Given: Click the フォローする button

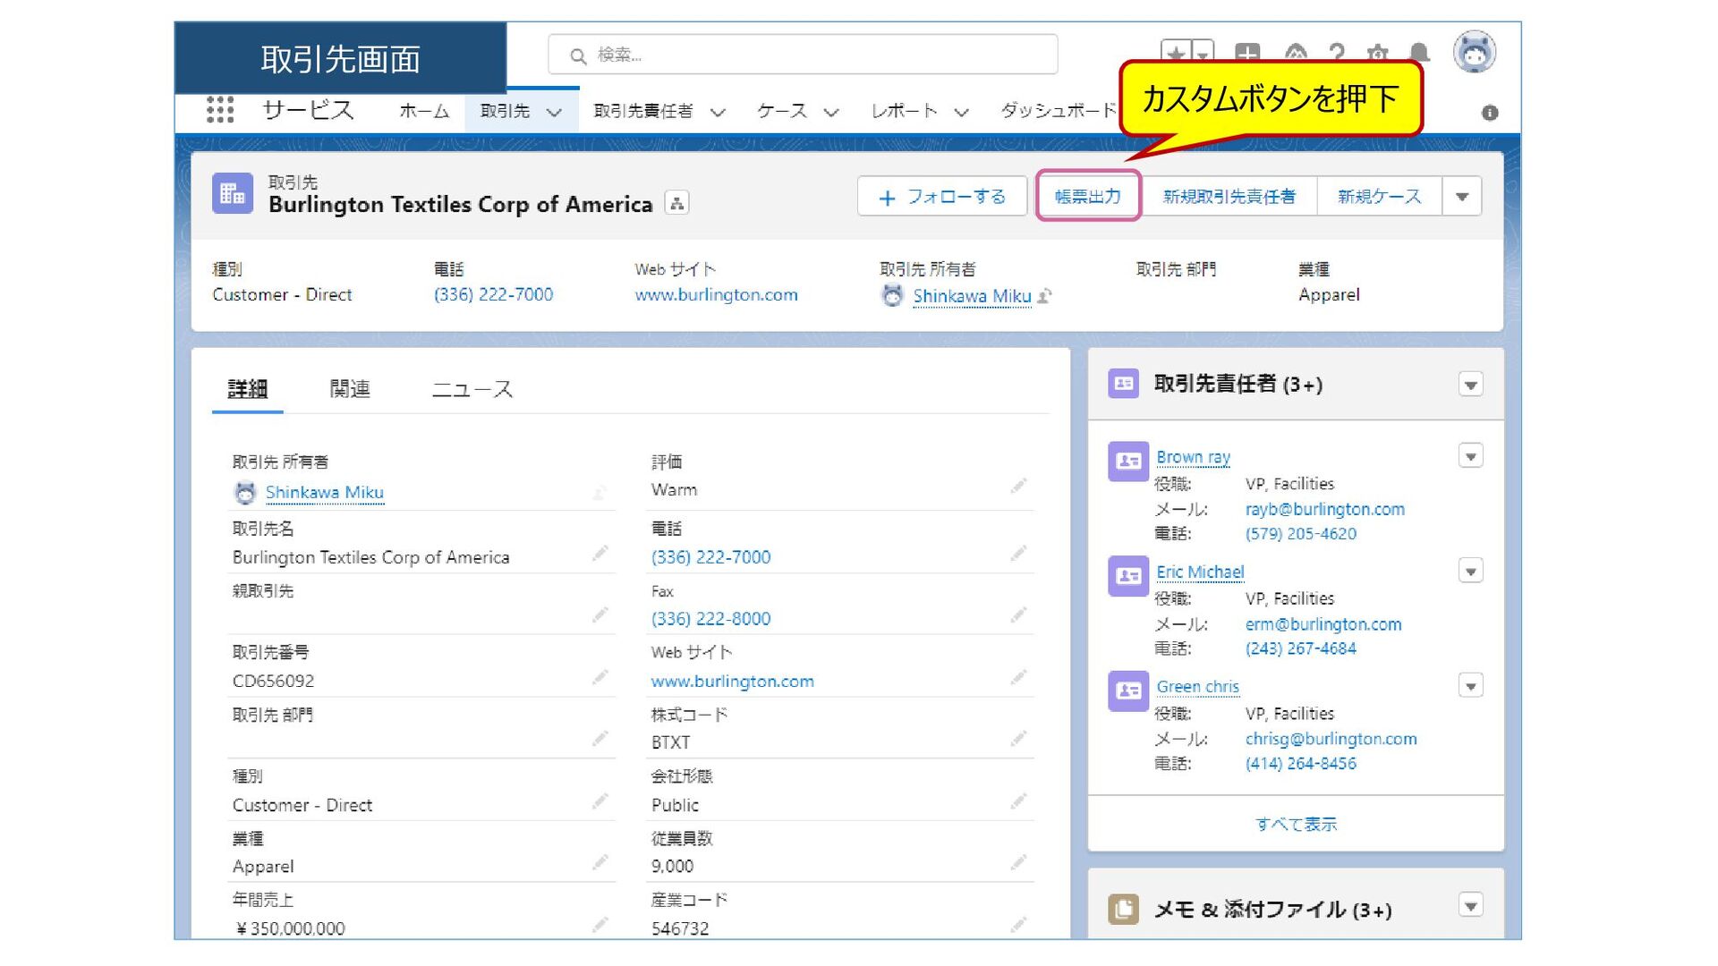Looking at the screenshot, I should tap(942, 197).
